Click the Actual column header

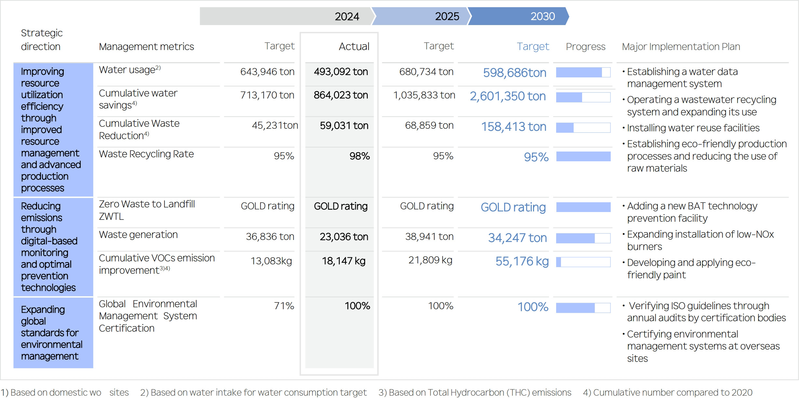pyautogui.click(x=354, y=47)
